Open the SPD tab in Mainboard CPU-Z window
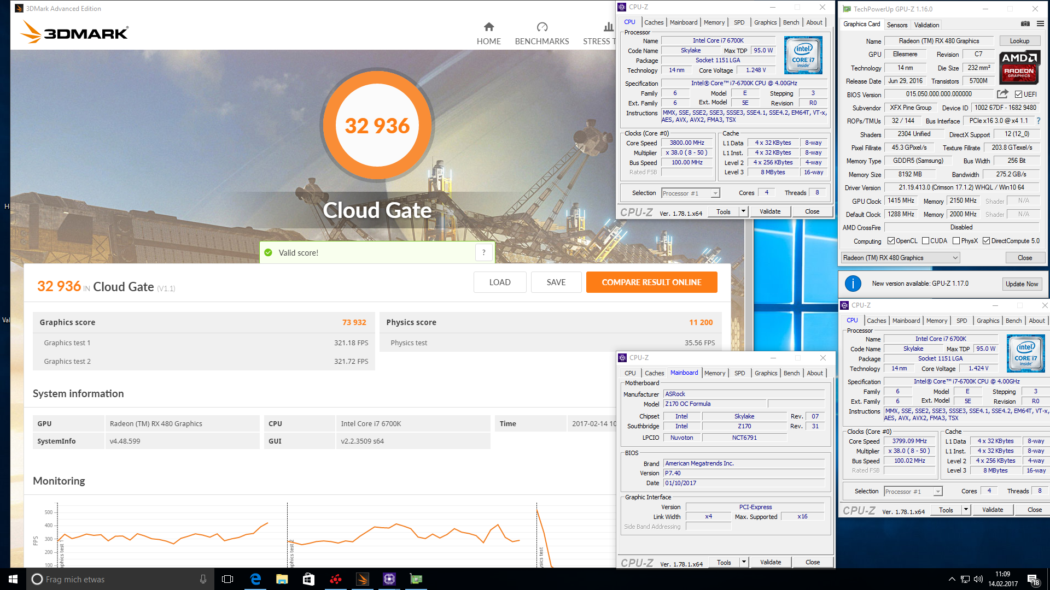This screenshot has width=1050, height=590. point(739,373)
